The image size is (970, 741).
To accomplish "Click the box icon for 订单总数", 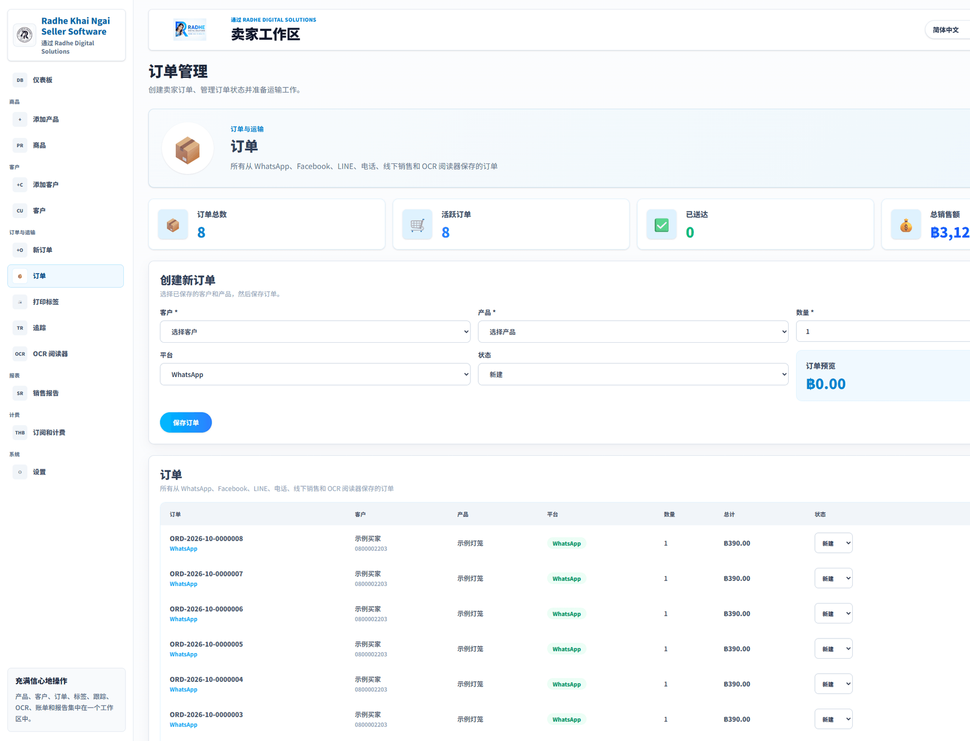I will [173, 225].
